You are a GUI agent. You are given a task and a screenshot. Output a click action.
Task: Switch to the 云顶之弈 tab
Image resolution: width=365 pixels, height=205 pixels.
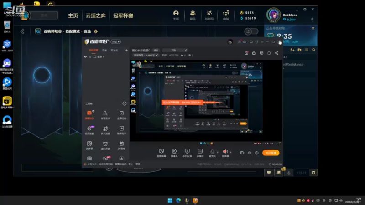coord(95,15)
